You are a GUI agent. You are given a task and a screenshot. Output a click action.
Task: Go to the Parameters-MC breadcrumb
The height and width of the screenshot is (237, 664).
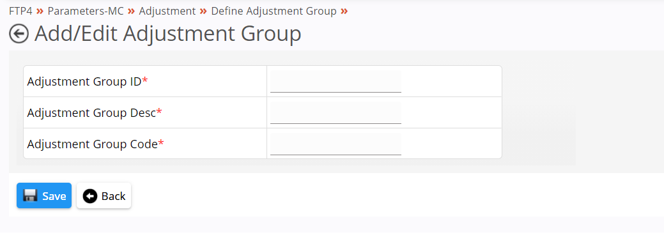point(86,11)
